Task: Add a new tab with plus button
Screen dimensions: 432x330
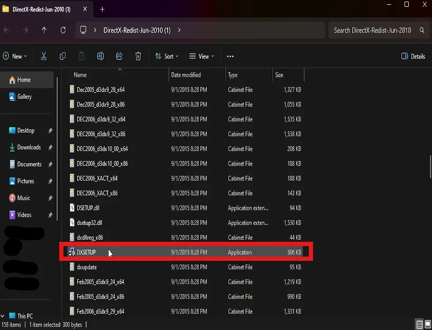Action: click(103, 10)
